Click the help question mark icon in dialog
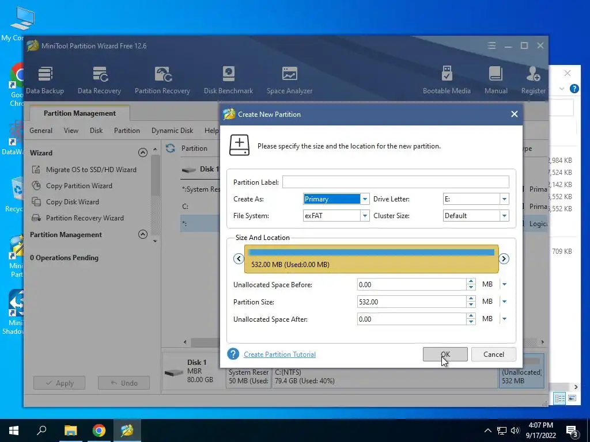The image size is (590, 442). tap(233, 354)
